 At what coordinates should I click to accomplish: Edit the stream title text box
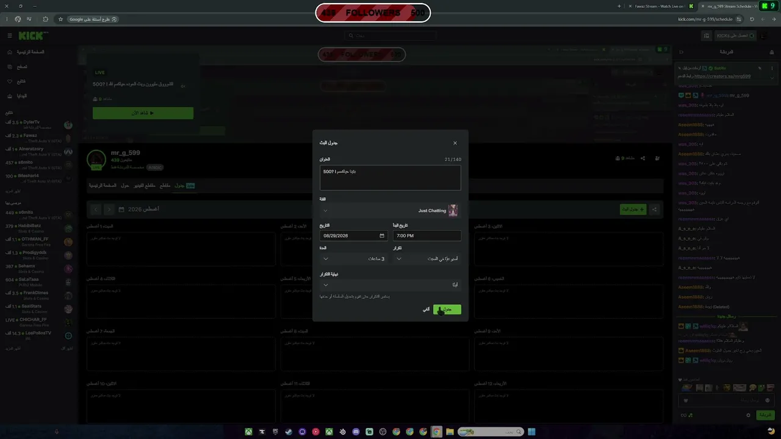pos(390,177)
